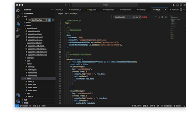Navigate forward with the title bar arrow

click(x=69, y=5)
